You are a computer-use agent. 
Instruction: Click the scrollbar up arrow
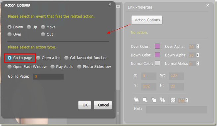coord(118,7)
